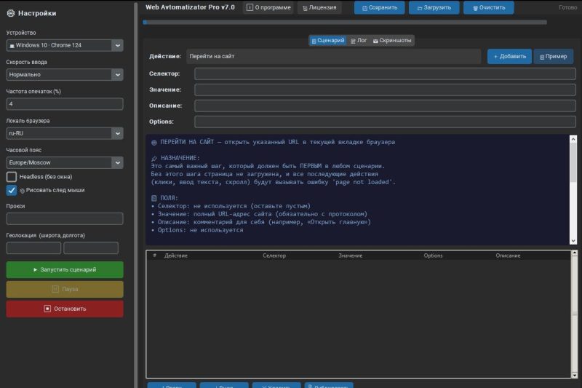The height and width of the screenshot is (388, 582).
Task: Click the pause icon in Пауза button
Action: coord(55,289)
